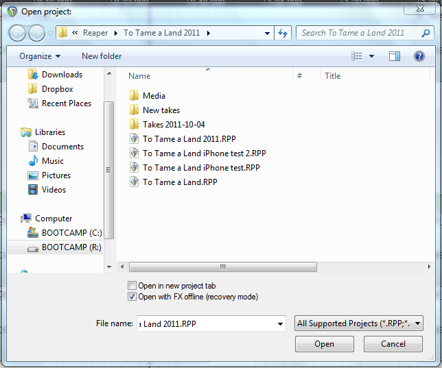Uncheck Open with FX offline (recovery mode)

click(x=132, y=297)
